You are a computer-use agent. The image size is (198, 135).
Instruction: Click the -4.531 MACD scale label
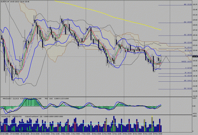[x=195, y=114]
